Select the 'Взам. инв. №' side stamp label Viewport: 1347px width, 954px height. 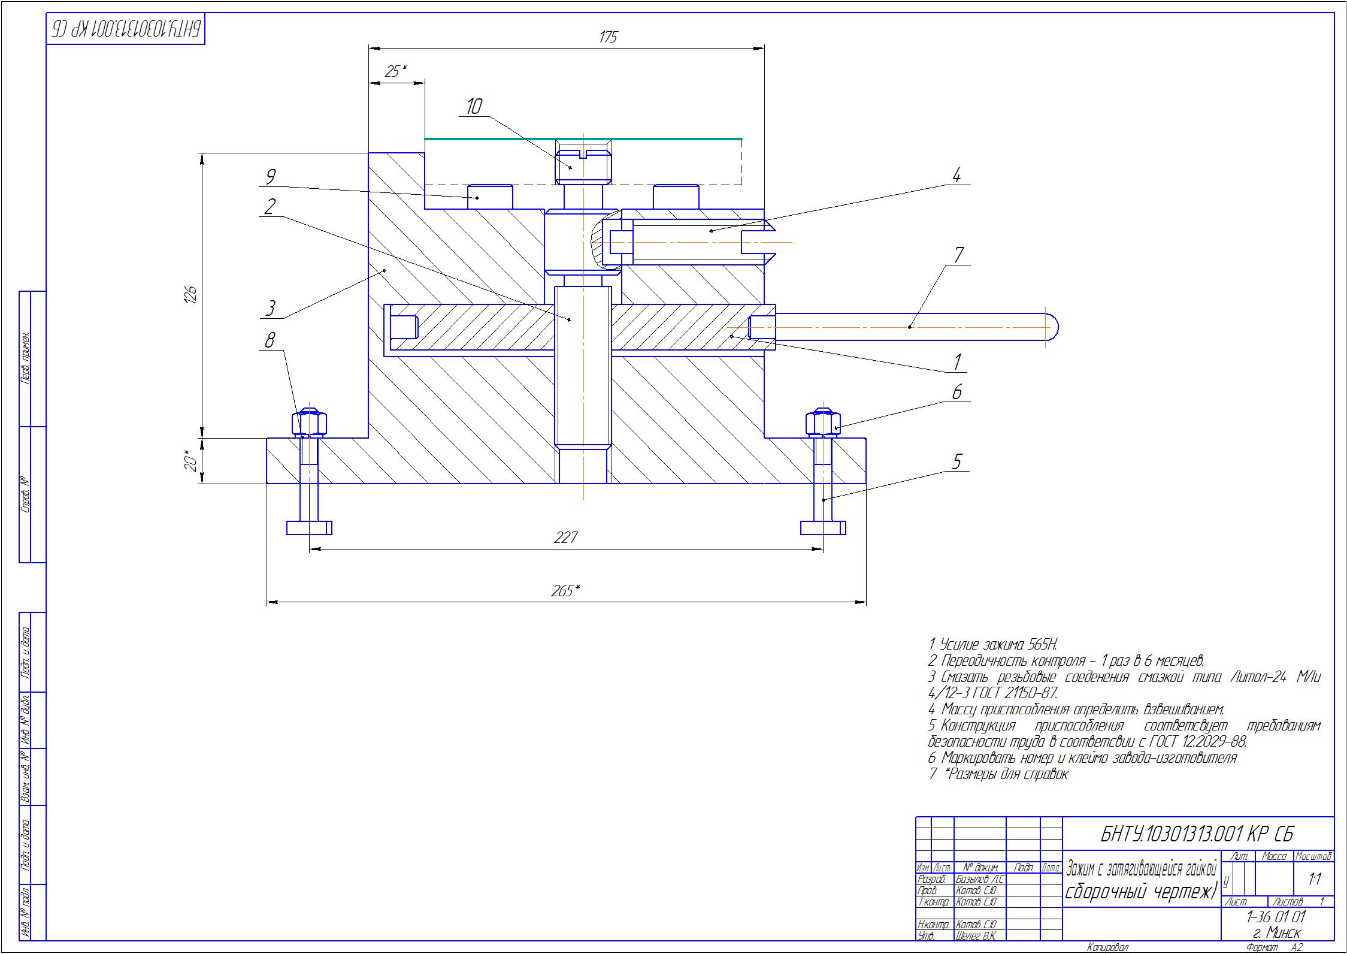[26, 778]
